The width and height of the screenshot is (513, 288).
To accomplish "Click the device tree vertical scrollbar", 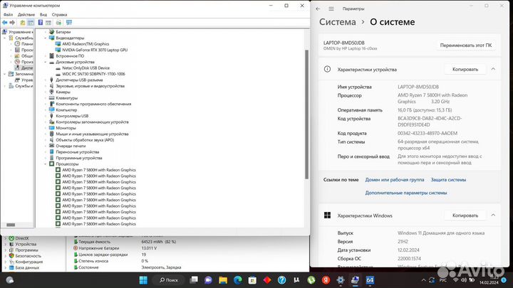I will [x=306, y=114].
